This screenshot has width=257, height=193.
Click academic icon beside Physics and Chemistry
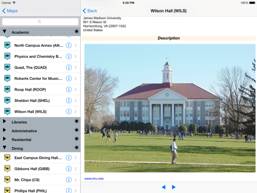(x=7, y=56)
